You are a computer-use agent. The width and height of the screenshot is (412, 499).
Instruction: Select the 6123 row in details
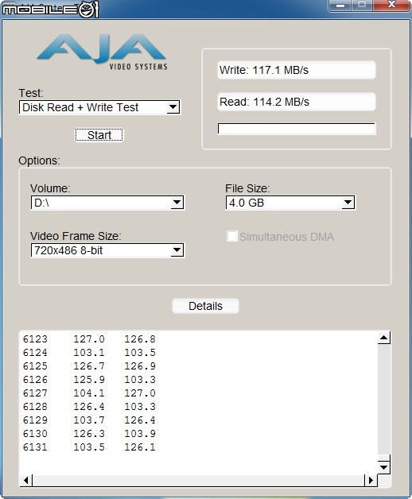[89, 339]
